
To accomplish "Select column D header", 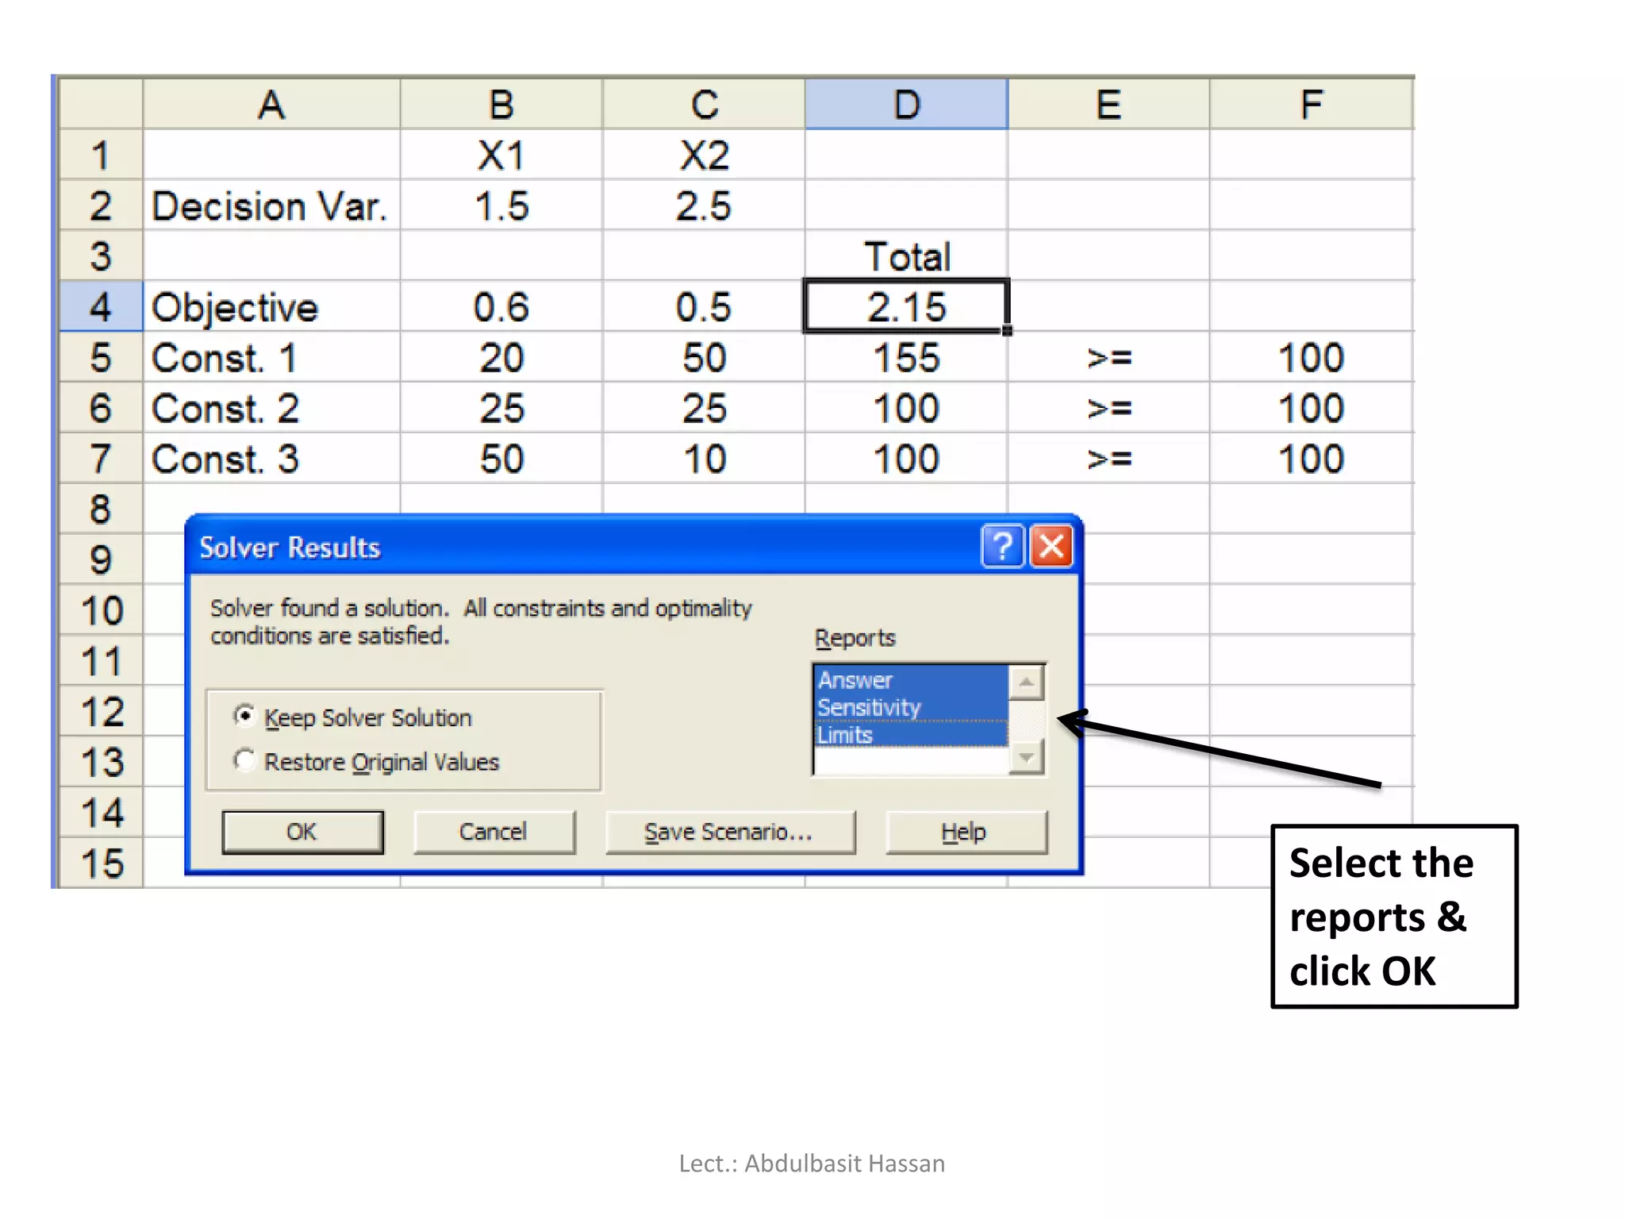I will [x=907, y=104].
